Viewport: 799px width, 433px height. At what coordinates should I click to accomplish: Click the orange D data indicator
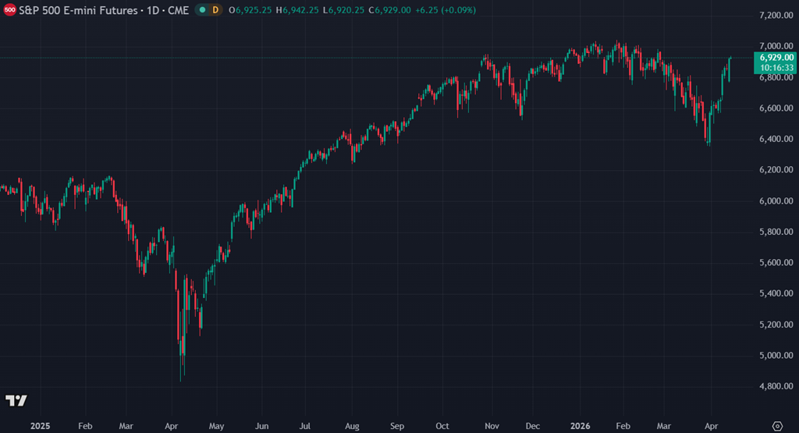[215, 10]
